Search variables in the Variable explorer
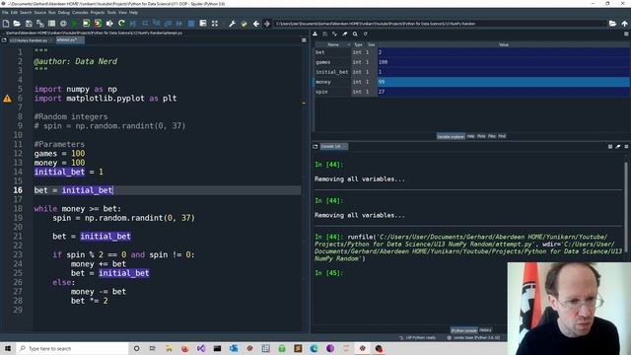631x355 pixels. [355, 35]
